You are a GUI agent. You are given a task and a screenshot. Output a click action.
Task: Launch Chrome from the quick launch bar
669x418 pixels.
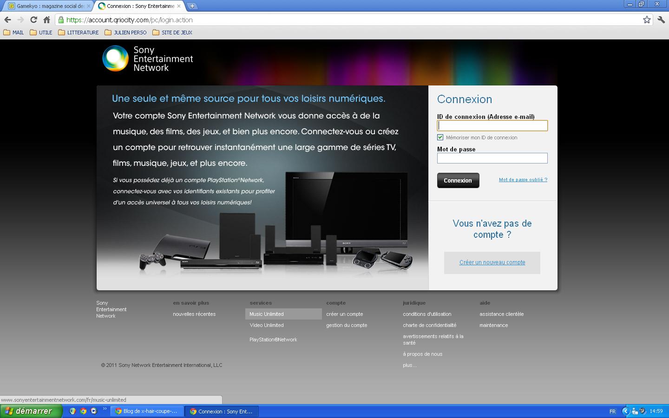click(83, 411)
